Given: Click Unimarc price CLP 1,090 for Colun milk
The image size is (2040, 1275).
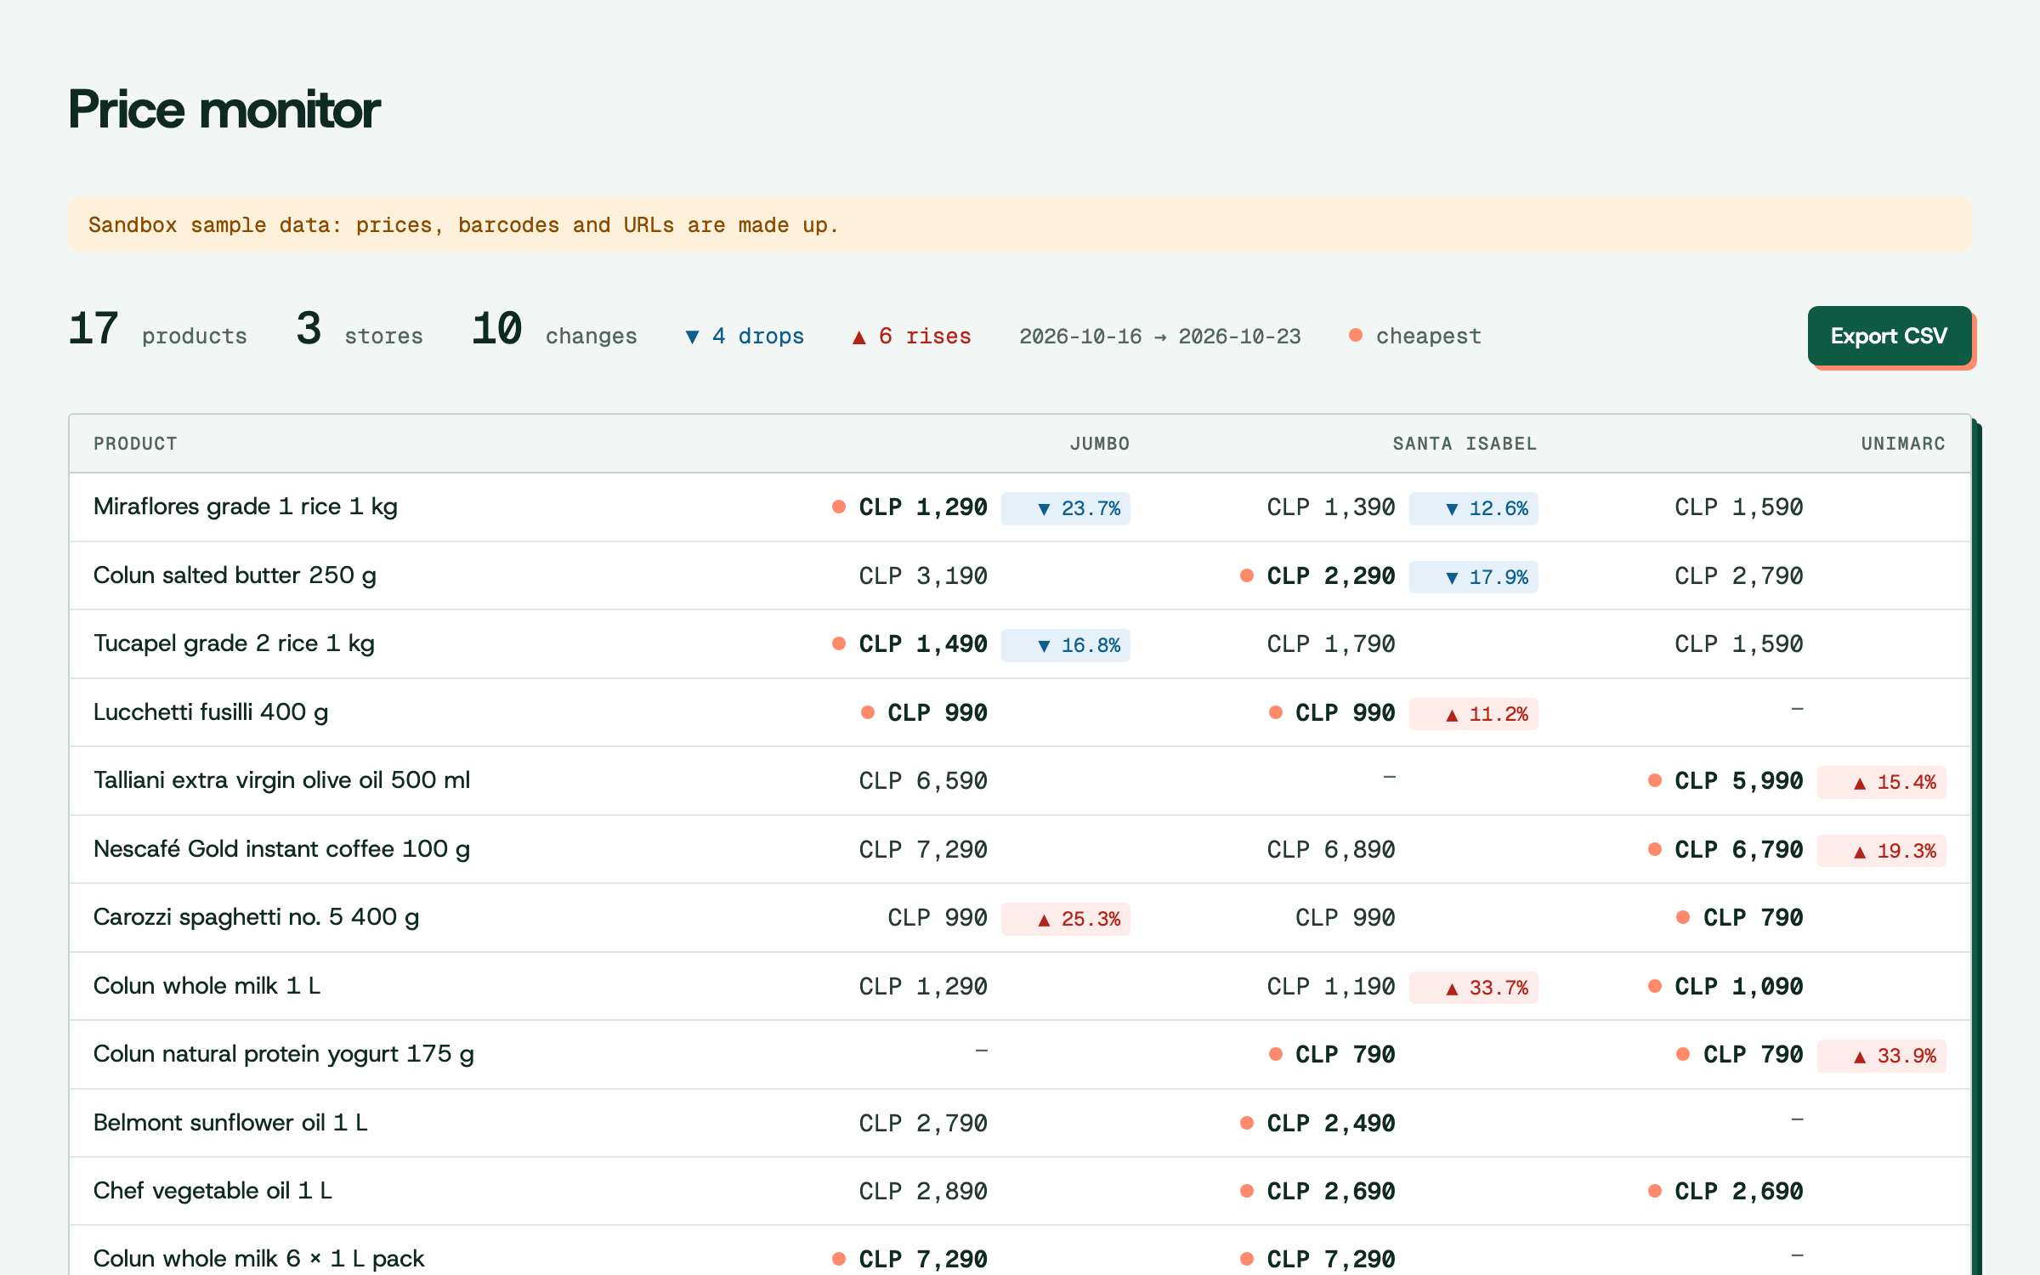Looking at the screenshot, I should pos(1739,987).
